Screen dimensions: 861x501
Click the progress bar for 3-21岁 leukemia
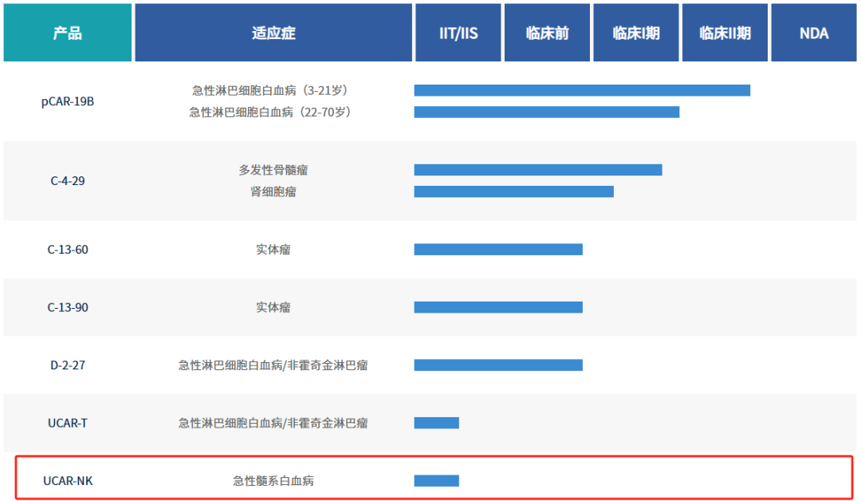point(582,90)
